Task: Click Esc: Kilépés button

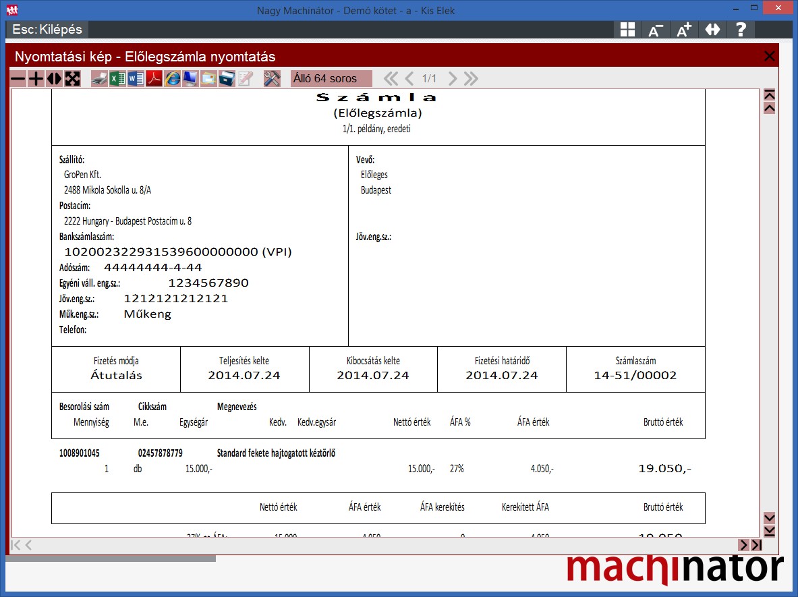Action: coord(47,30)
